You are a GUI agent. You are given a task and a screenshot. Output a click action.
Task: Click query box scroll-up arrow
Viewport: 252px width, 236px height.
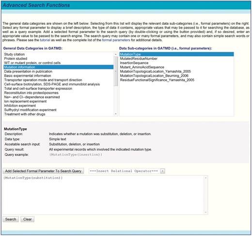click(x=206, y=178)
